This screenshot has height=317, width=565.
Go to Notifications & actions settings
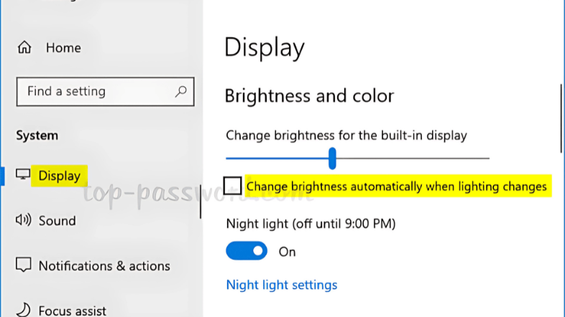coord(104,266)
